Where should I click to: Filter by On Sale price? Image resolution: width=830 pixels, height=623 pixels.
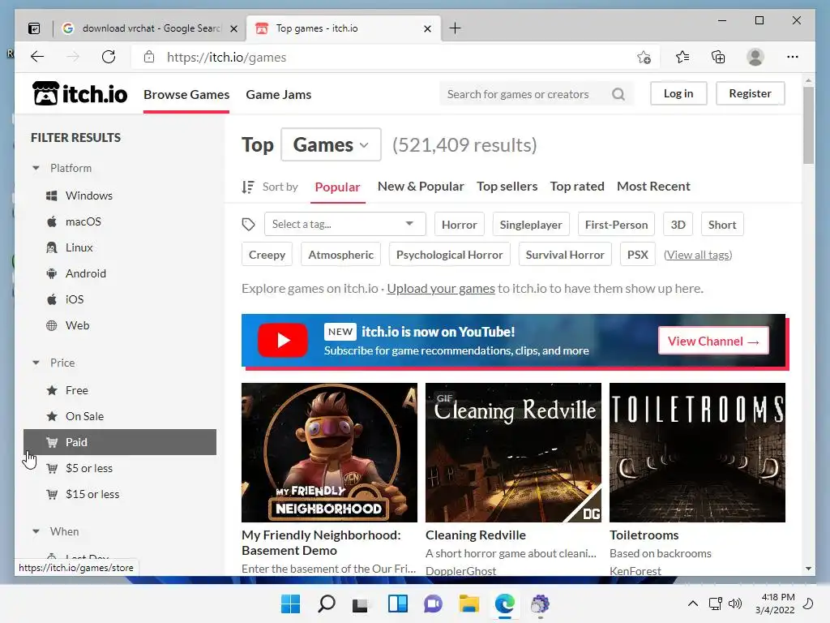[84, 416]
